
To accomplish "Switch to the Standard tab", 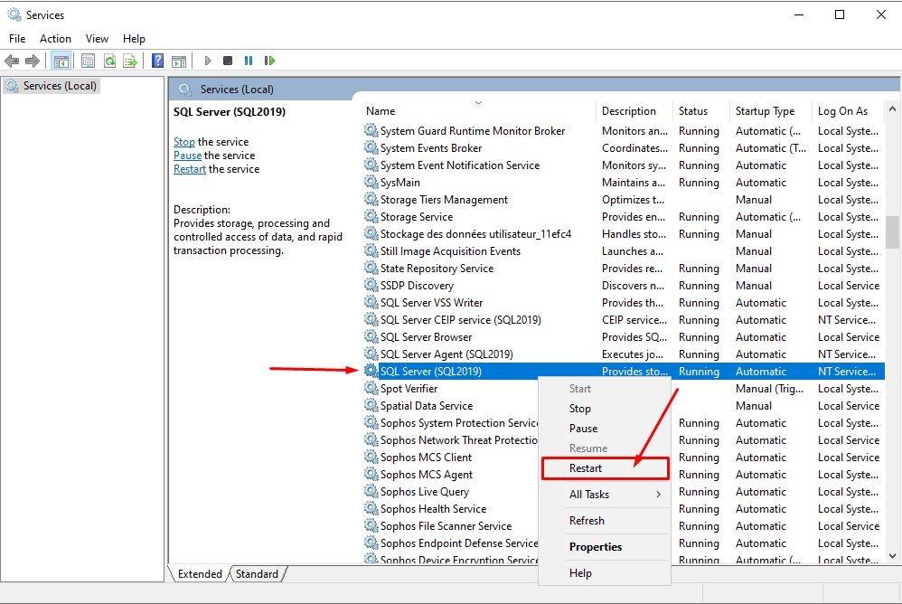I will pos(258,573).
